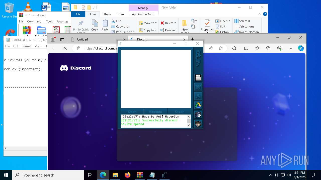The height and width of the screenshot is (180, 321).
Task: Open Firefox from the taskbar
Action: tap(128, 175)
